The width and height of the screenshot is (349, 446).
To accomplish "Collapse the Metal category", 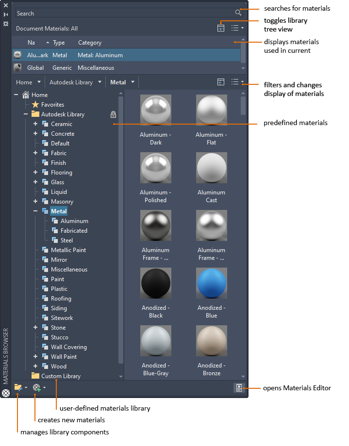I will (x=35, y=211).
